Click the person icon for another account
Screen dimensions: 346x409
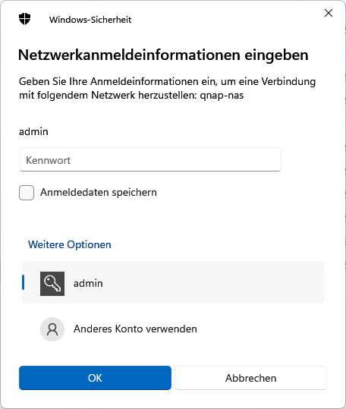click(x=52, y=329)
